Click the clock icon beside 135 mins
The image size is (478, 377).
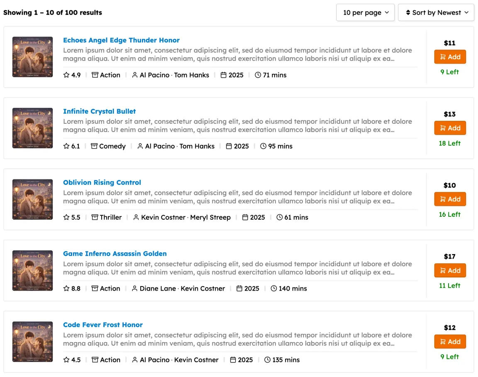click(267, 360)
